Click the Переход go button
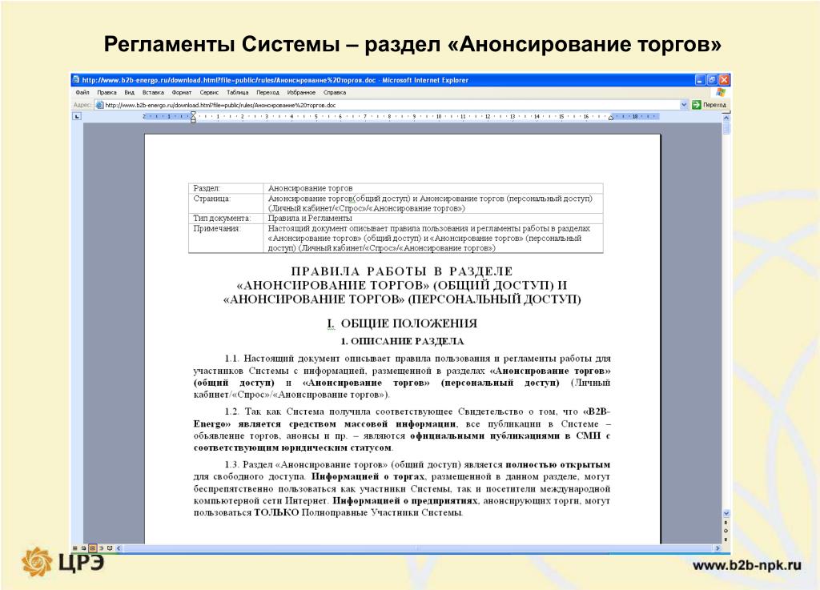 [709, 105]
